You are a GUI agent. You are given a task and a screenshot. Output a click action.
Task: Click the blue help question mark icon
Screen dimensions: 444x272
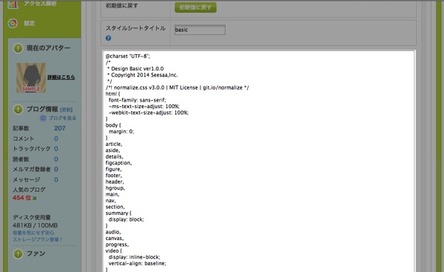pos(108,38)
